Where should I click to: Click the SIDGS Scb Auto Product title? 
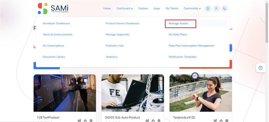pyautogui.click(x=122, y=117)
